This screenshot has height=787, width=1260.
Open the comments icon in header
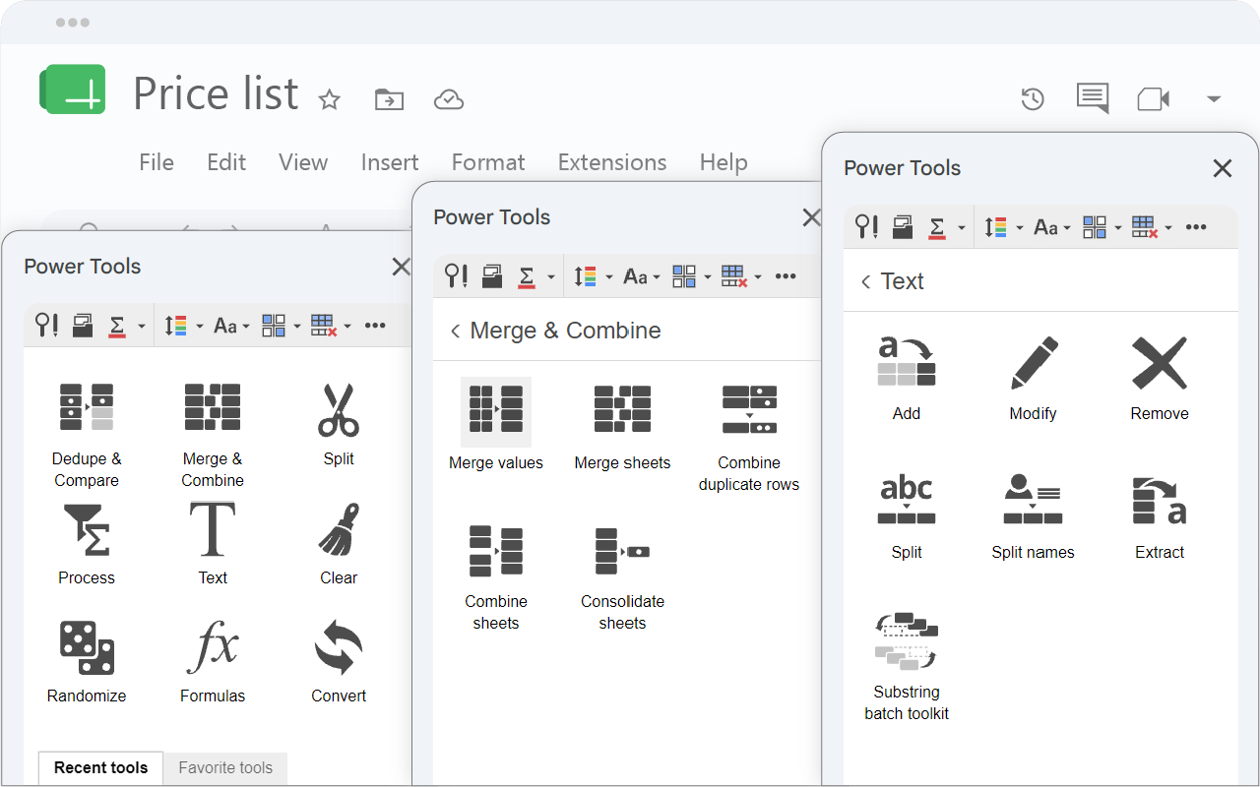pyautogui.click(x=1093, y=97)
